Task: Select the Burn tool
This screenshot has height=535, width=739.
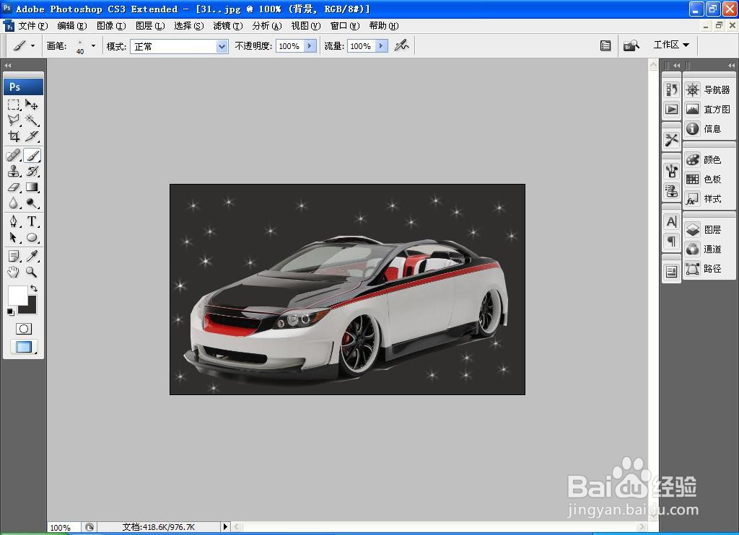Action: (32, 203)
